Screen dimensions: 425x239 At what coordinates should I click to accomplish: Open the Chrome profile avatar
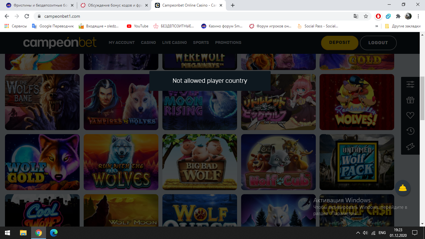pos(408,16)
